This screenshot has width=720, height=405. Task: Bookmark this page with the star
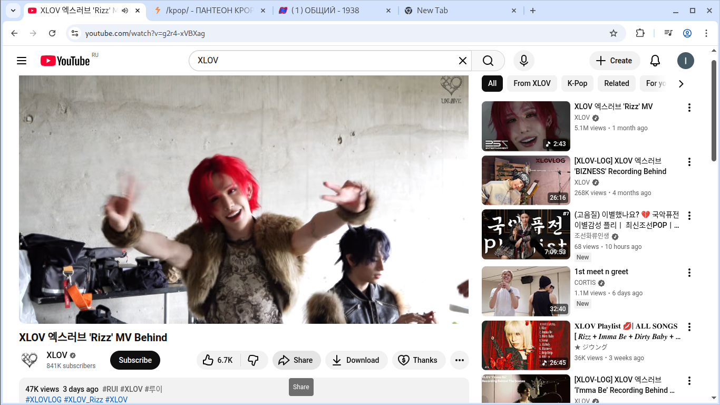(614, 33)
